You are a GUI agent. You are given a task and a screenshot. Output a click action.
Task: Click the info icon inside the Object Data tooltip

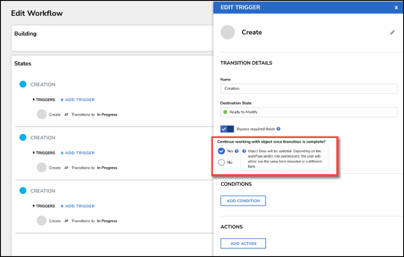pos(244,151)
